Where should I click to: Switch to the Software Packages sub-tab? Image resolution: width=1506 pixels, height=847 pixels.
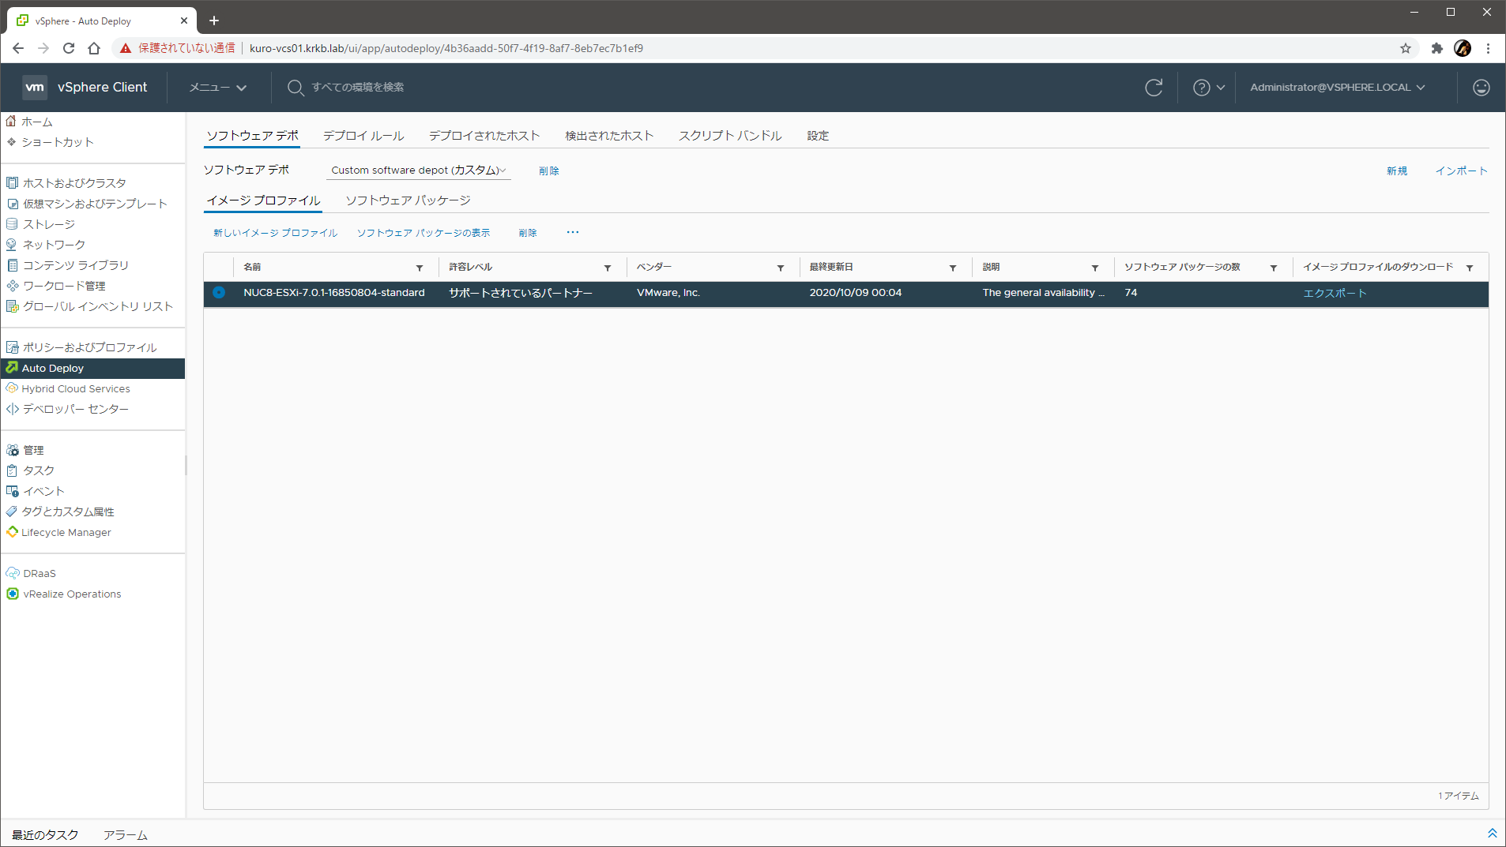click(408, 201)
